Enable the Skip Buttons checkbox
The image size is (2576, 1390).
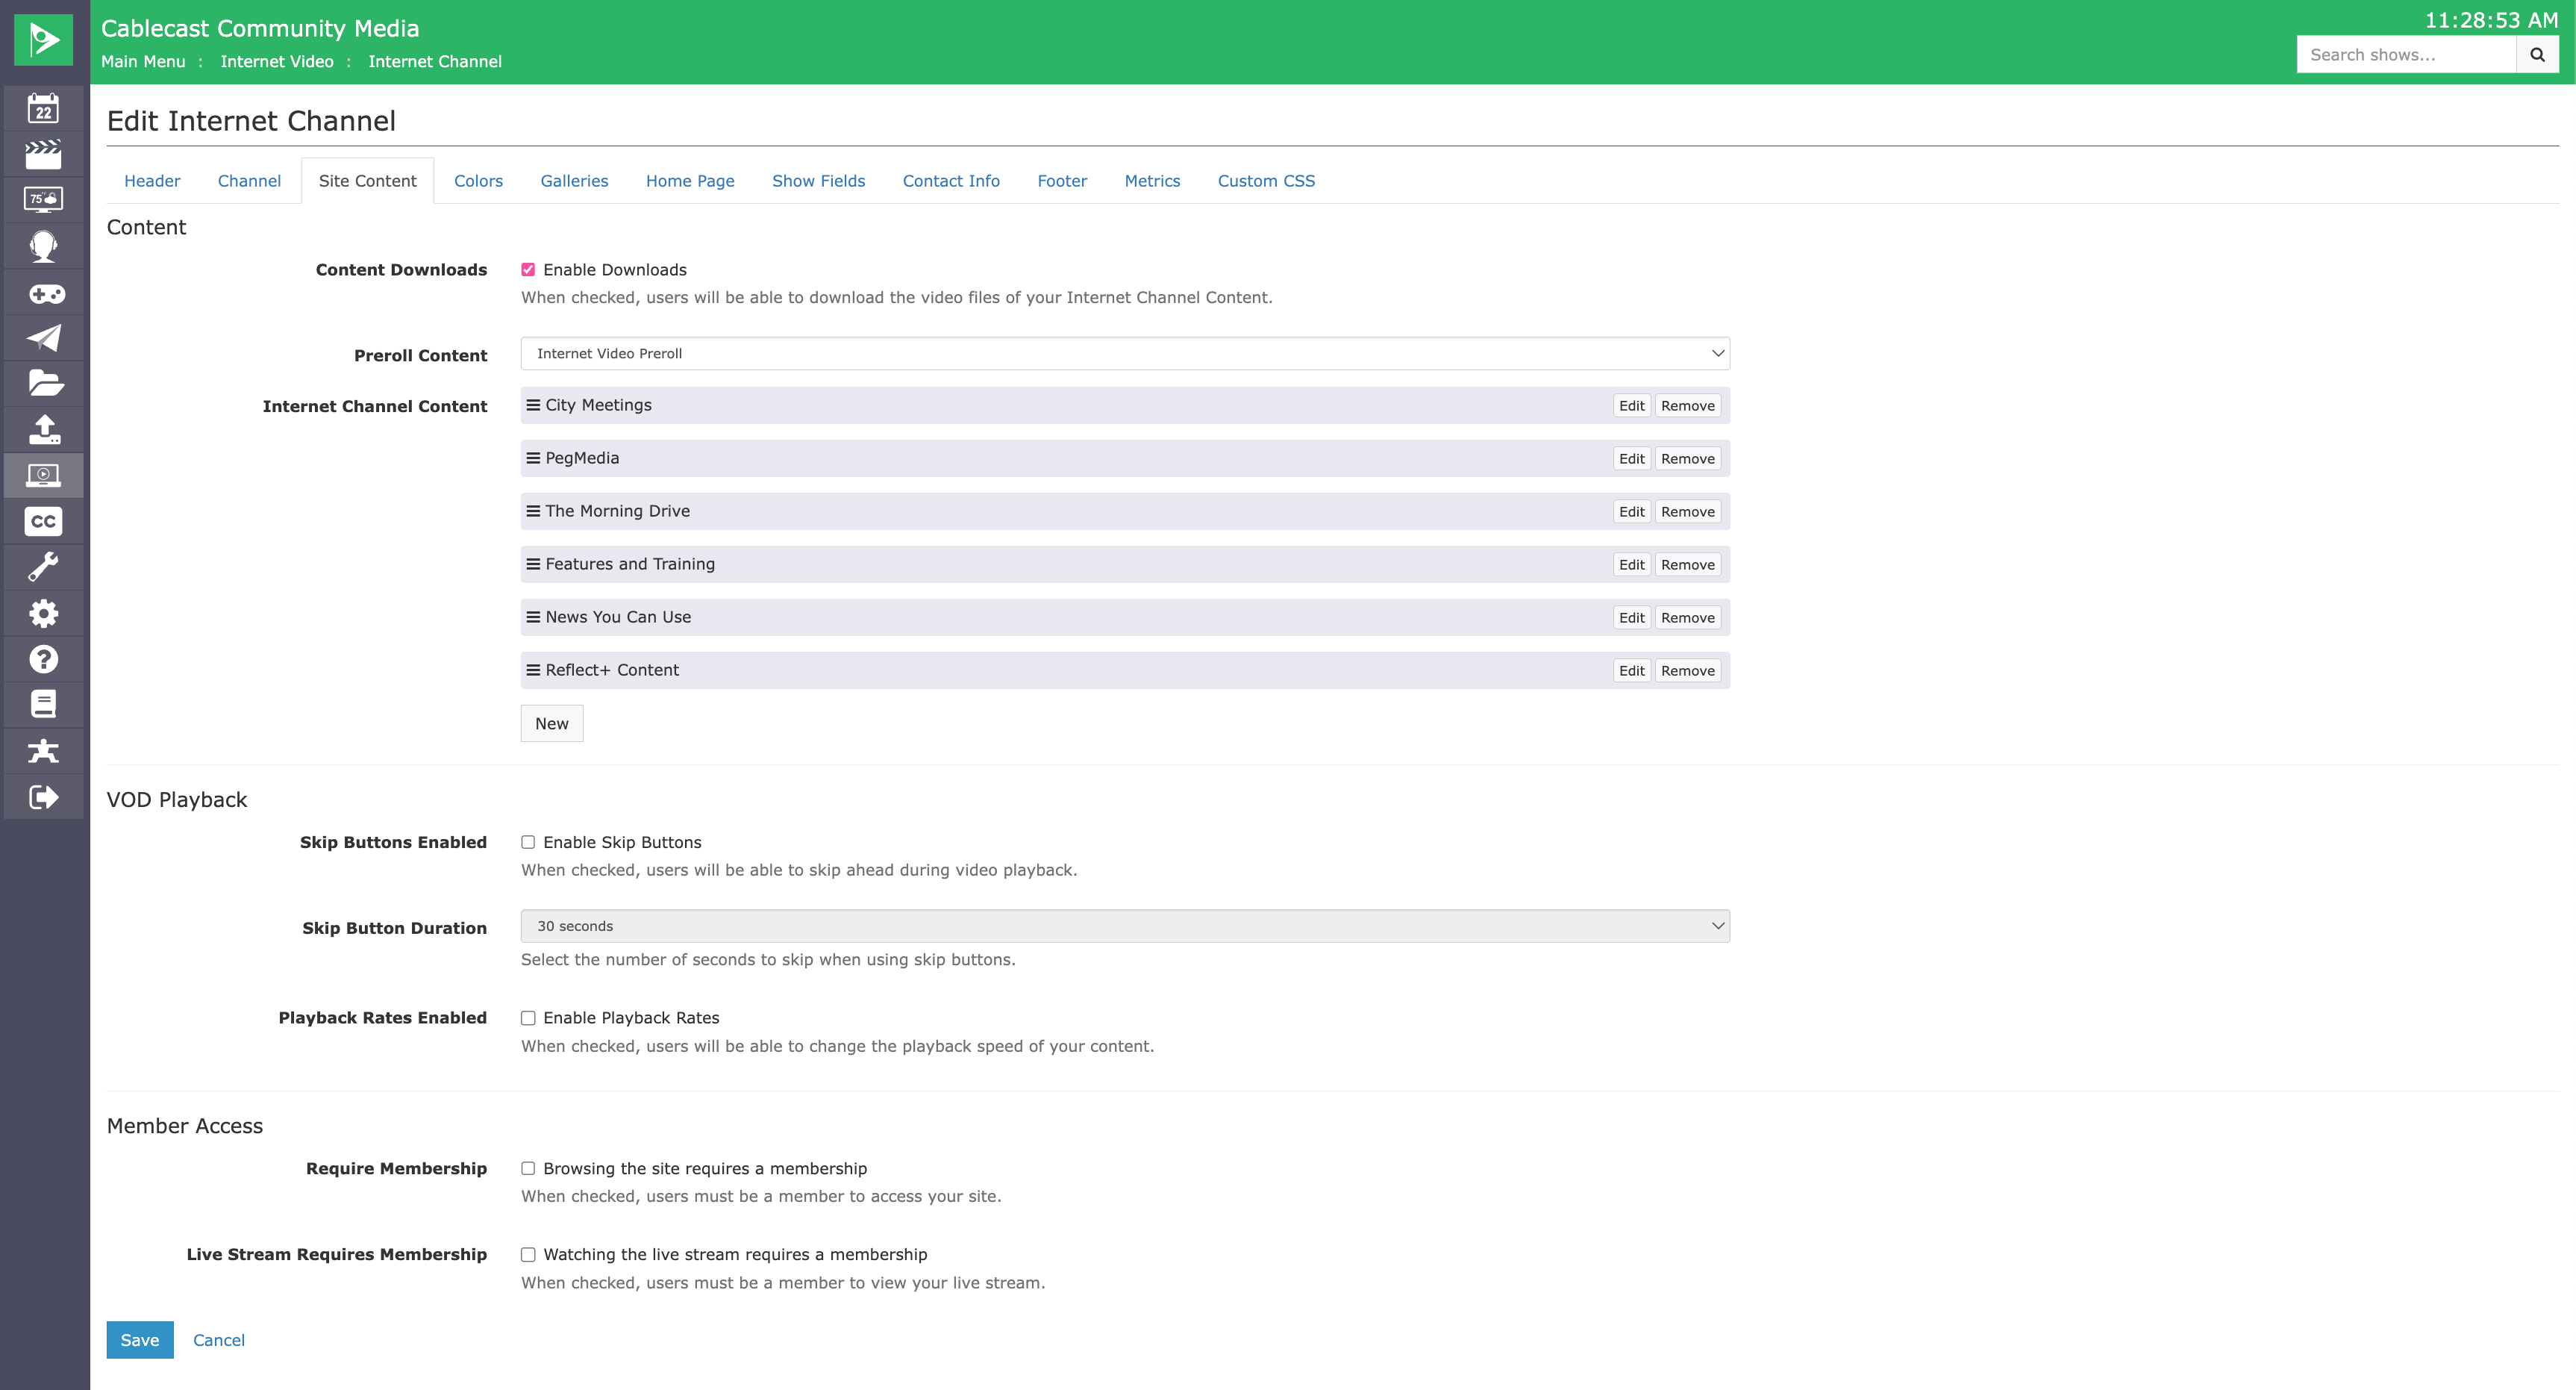point(528,843)
